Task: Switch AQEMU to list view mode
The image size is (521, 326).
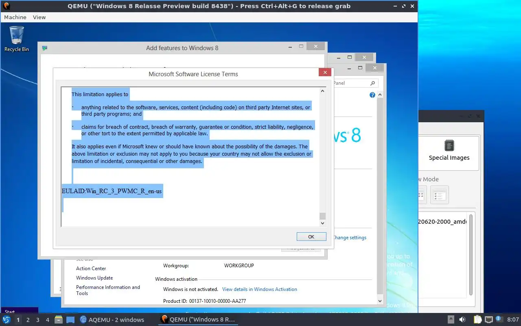Action: (440, 195)
